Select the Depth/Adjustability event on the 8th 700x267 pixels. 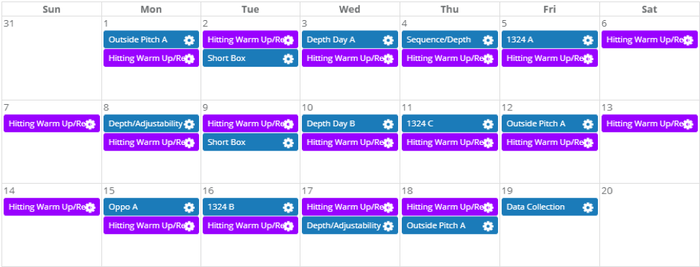[152, 123]
